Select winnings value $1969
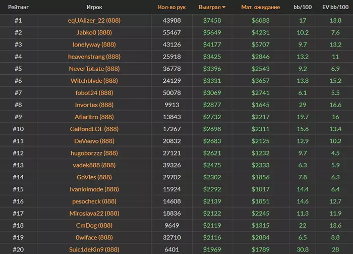353x254 pixels. (212, 250)
